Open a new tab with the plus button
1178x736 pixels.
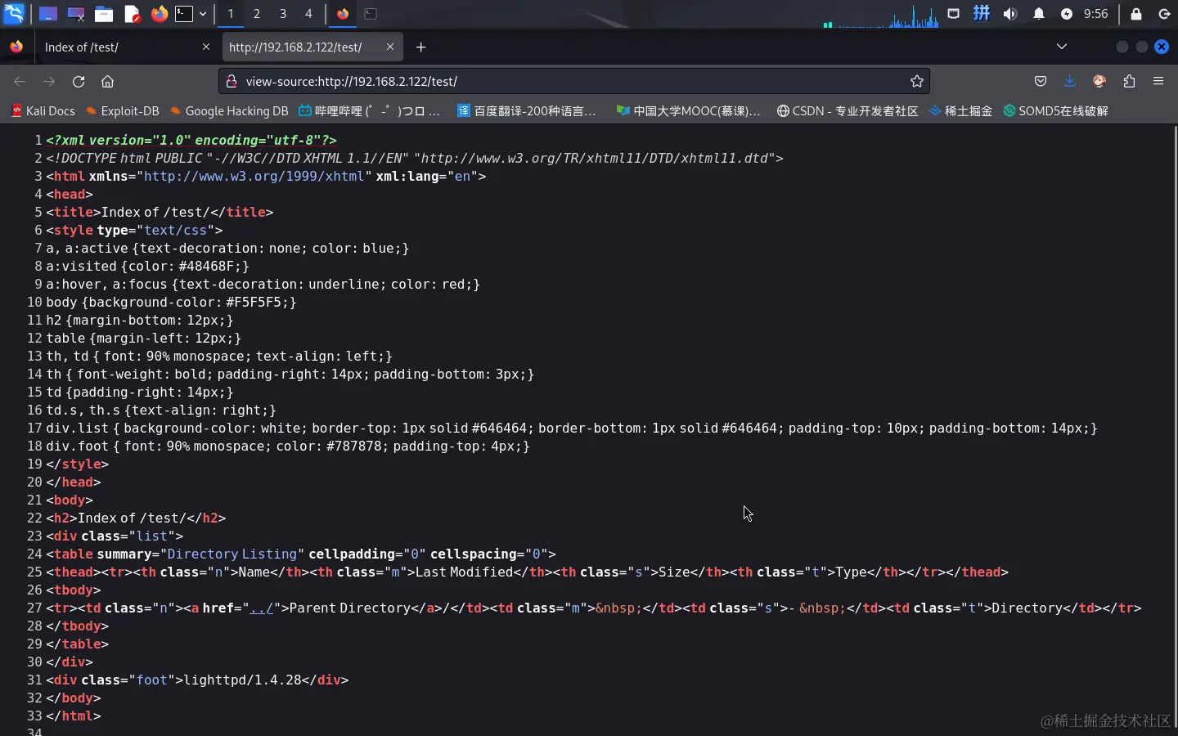420,47
